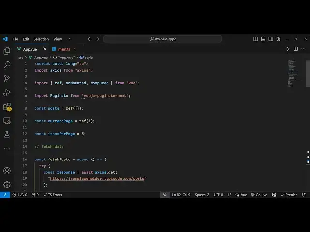This screenshot has height=232, width=310.
Task: Open Extensions view with warning badge
Action: coord(7,107)
